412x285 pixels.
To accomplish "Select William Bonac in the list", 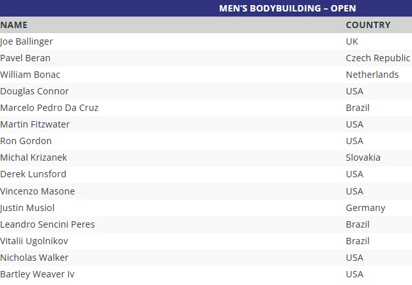I will (x=30, y=75).
